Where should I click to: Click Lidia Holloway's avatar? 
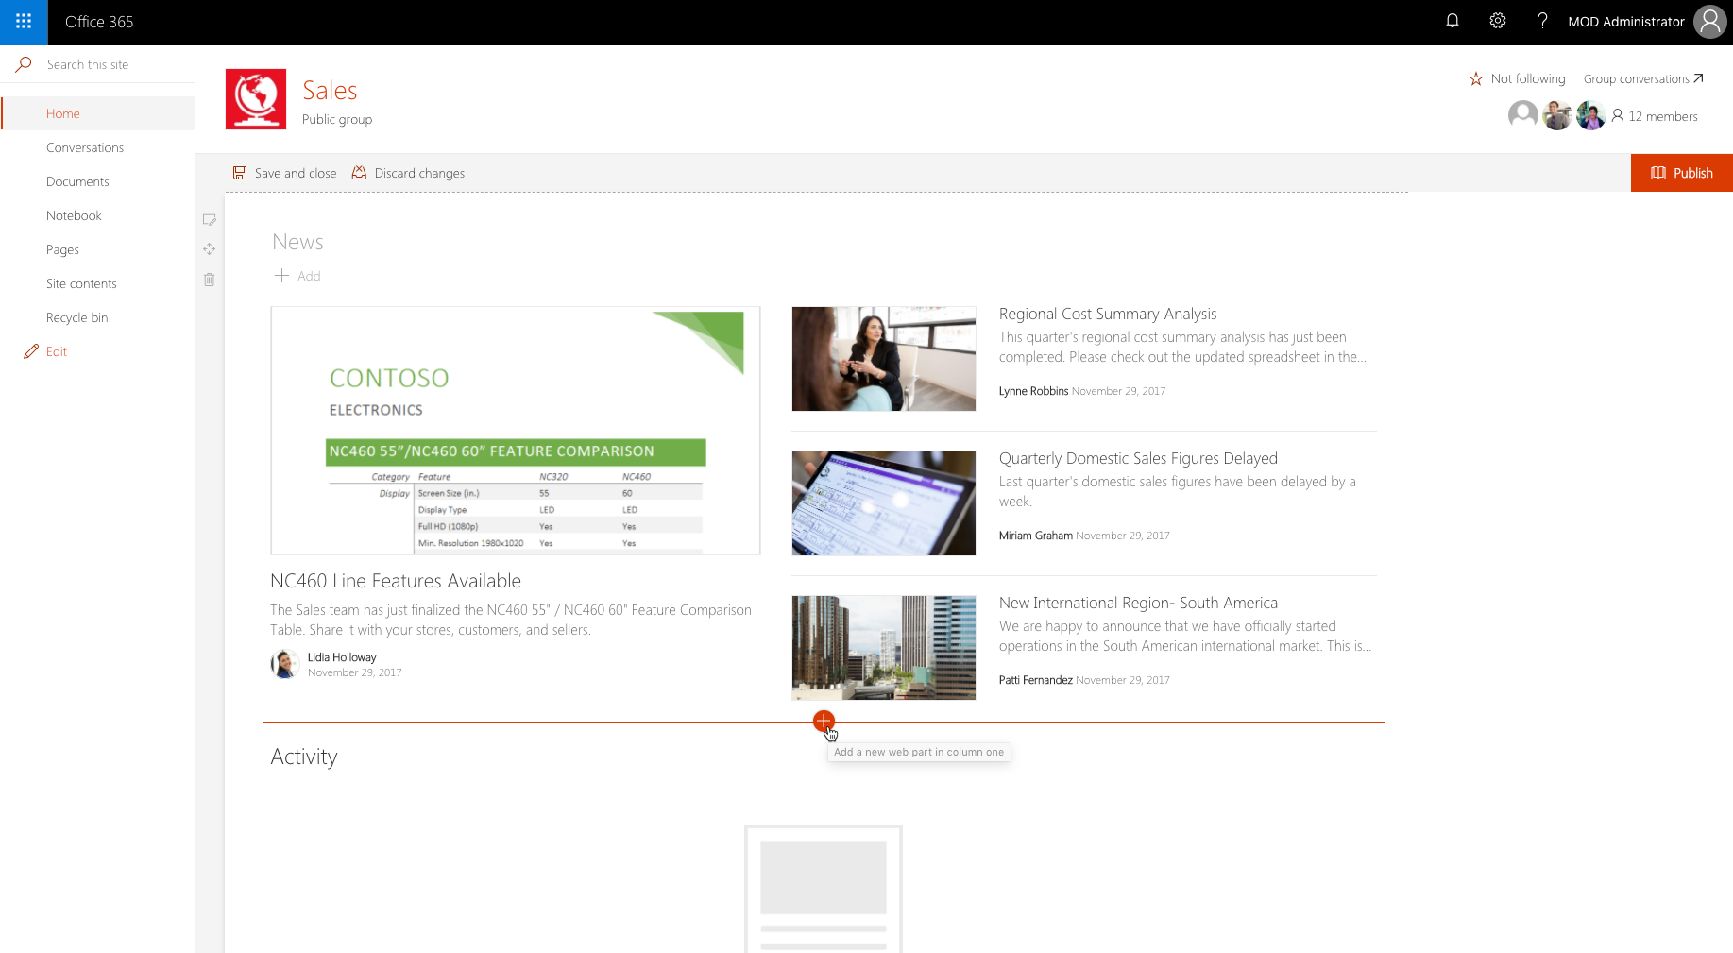point(285,664)
